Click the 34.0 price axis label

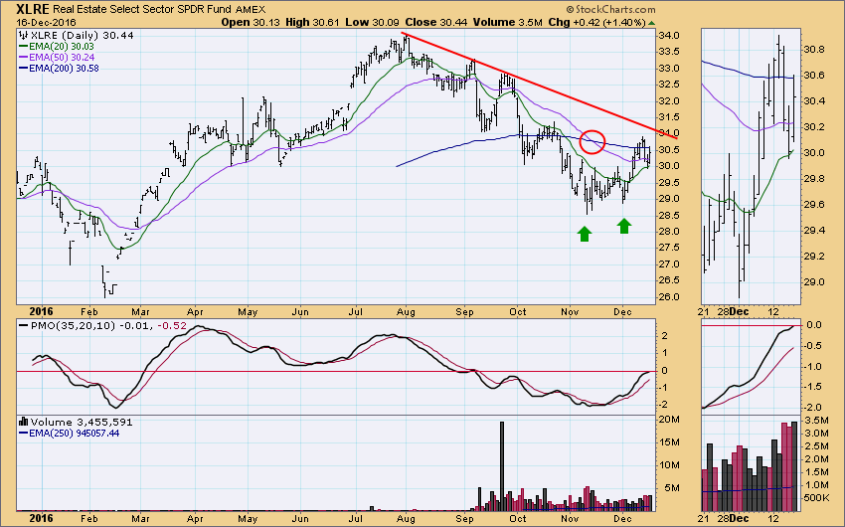coord(670,36)
